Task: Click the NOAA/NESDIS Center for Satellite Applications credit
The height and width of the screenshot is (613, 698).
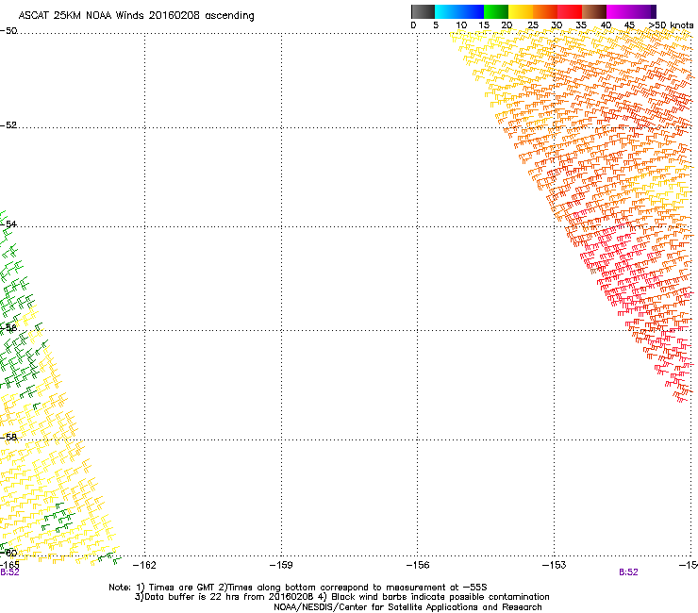Action: pyautogui.click(x=407, y=607)
